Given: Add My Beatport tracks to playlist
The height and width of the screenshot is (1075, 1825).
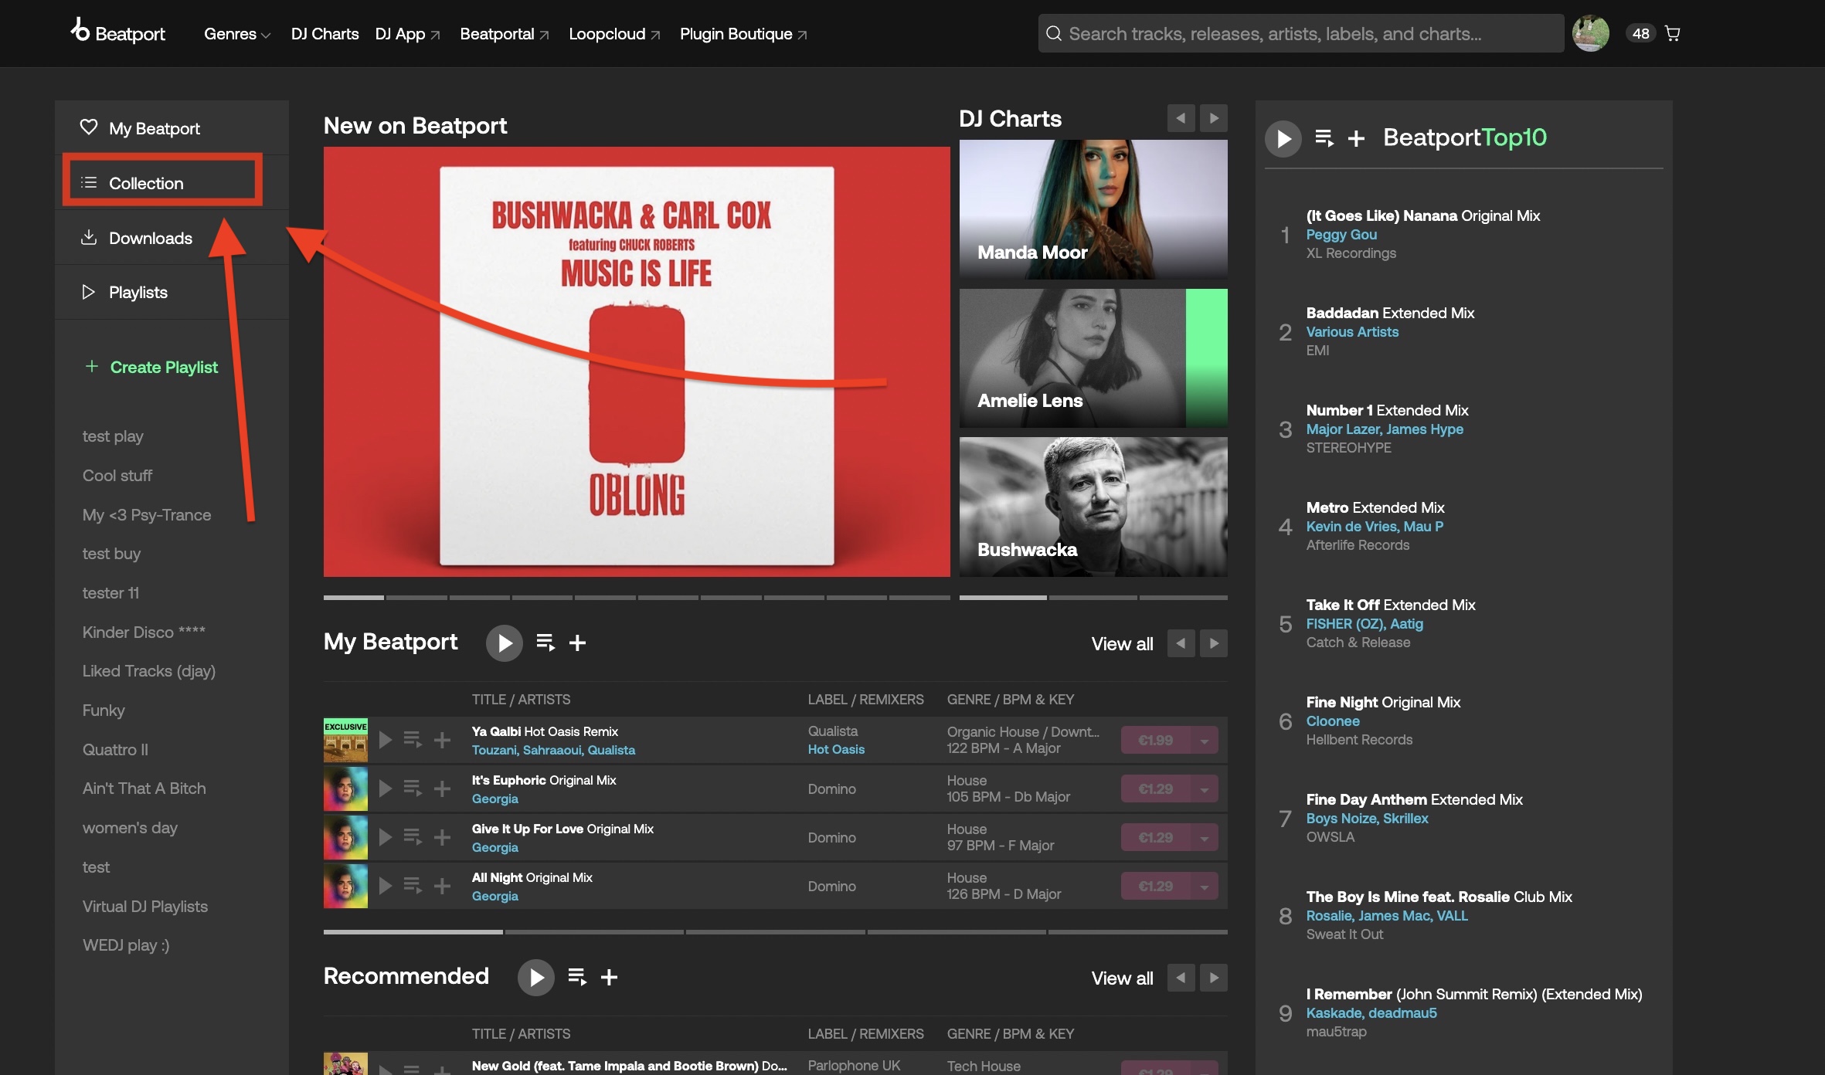Looking at the screenshot, I should tap(577, 643).
